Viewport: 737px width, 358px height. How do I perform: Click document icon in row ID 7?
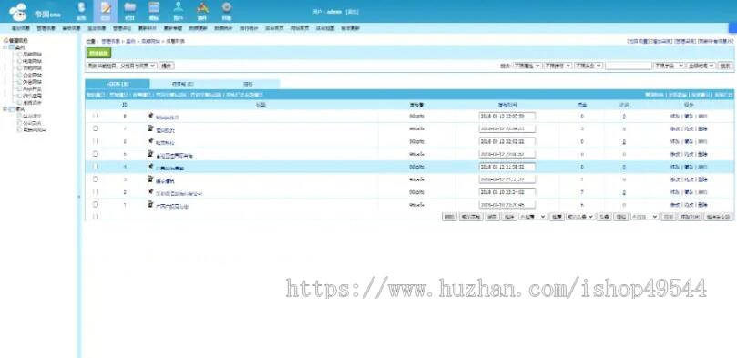tap(150, 128)
